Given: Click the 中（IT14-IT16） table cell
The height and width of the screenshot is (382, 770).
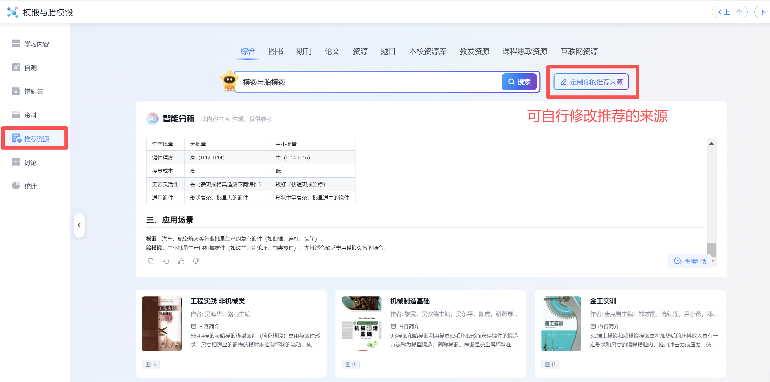Looking at the screenshot, I should [x=312, y=157].
